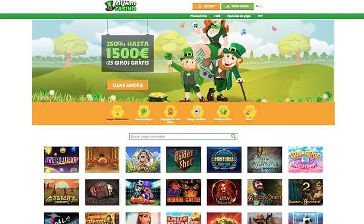This screenshot has height=224, width=364.
Task: Select the green dice live casino icon
Action: click(x=223, y=112)
